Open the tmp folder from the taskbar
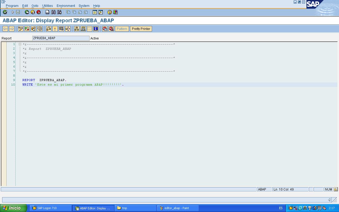 click(135, 208)
